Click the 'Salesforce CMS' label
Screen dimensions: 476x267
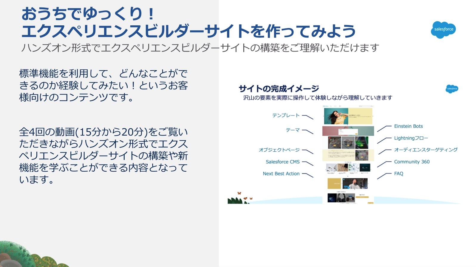(283, 162)
